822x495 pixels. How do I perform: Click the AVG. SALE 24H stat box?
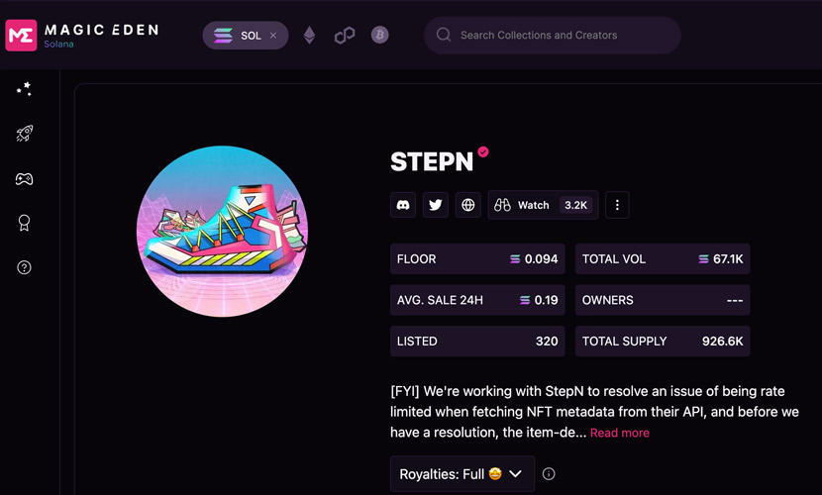click(477, 300)
